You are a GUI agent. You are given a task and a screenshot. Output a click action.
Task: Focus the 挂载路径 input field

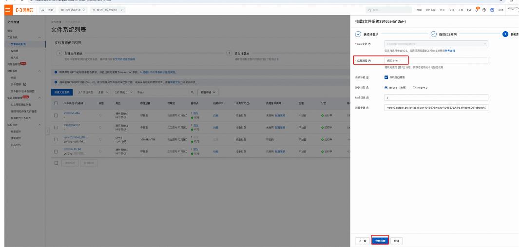pyautogui.click(x=436, y=61)
